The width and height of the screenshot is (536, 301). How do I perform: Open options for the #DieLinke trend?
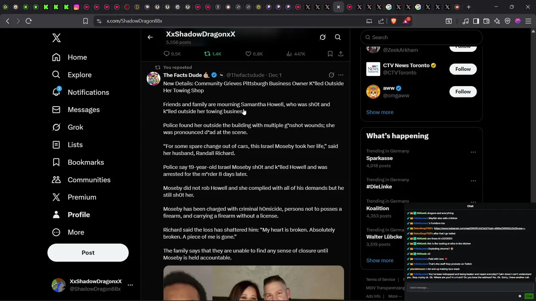point(473,181)
